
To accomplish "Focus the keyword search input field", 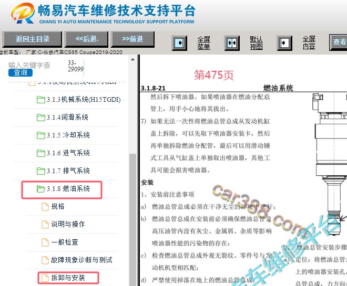I will [x=33, y=65].
